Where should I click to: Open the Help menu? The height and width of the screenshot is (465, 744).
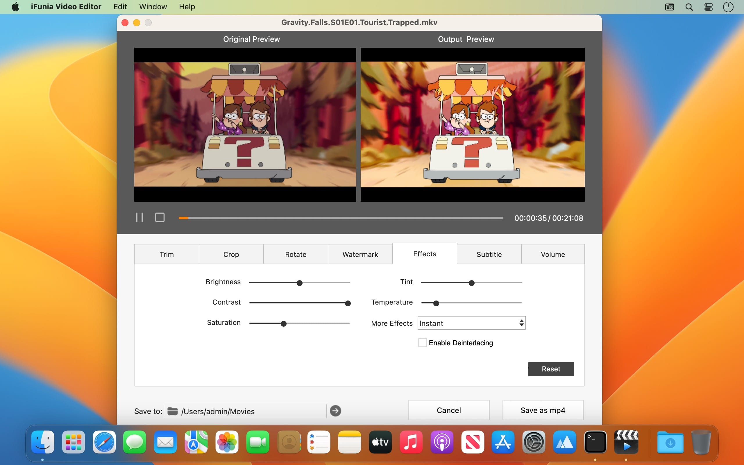(x=187, y=7)
